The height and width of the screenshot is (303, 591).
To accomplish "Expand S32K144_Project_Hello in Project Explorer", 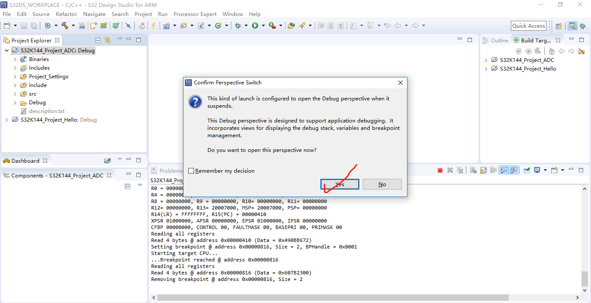I will 6,120.
